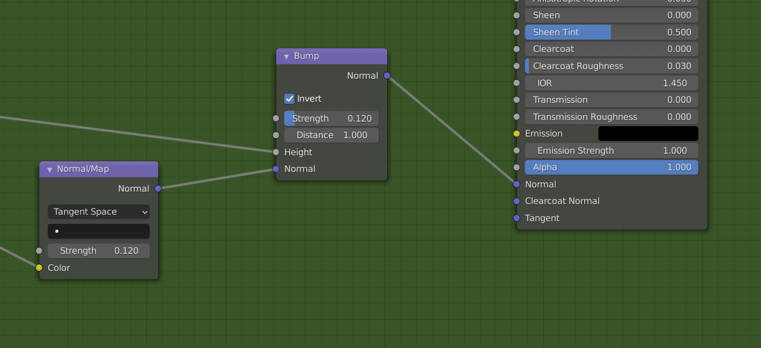Click the Alpha input socket
Viewport: 761px width, 348px height.
(516, 167)
